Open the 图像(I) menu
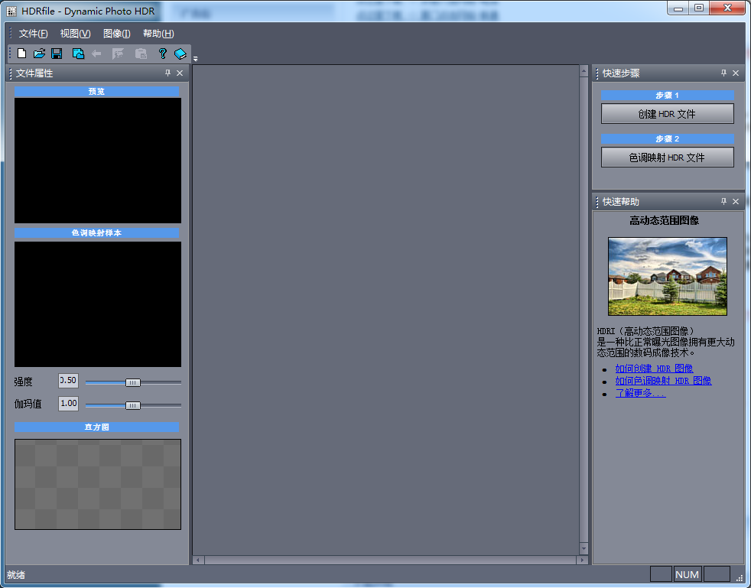 [x=115, y=33]
